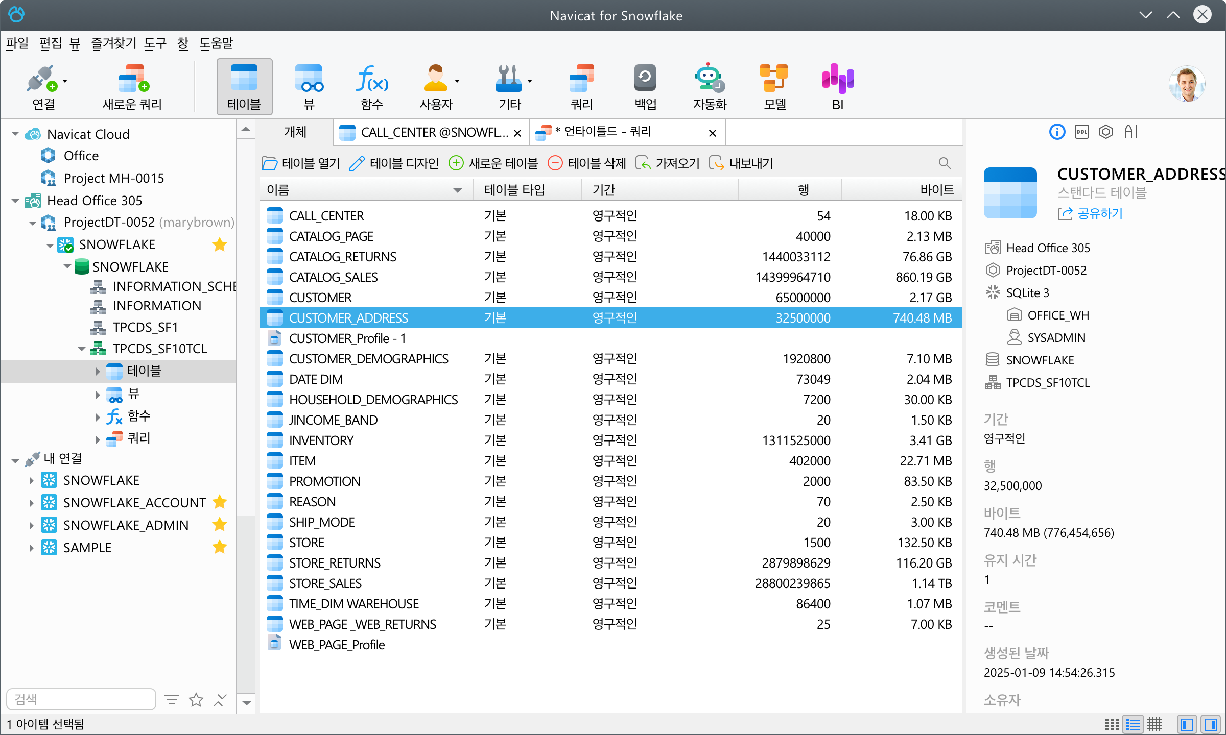Screen dimensions: 1226x735
Task: Click the Navicat logo in title bar
Action: [x=16, y=15]
